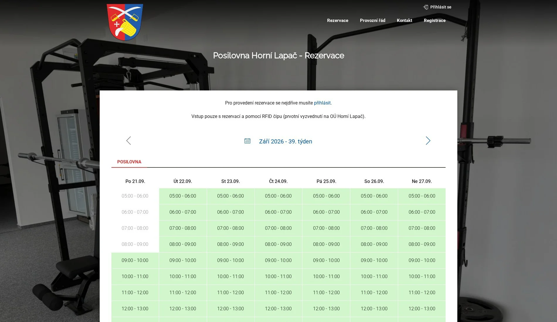
Task: Open the Rezervace menu item
Action: coord(338,20)
